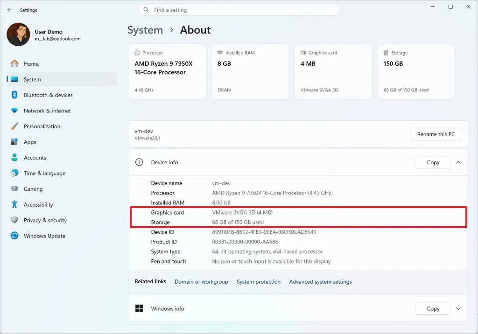
Task: Open the Advanced system settings link
Action: pos(321,282)
